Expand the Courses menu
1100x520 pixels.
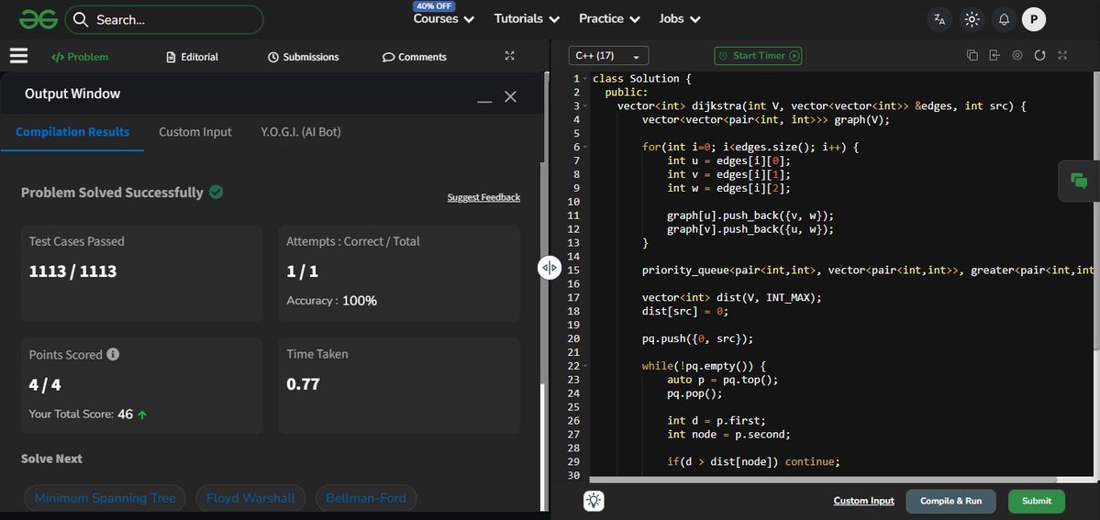pos(443,19)
